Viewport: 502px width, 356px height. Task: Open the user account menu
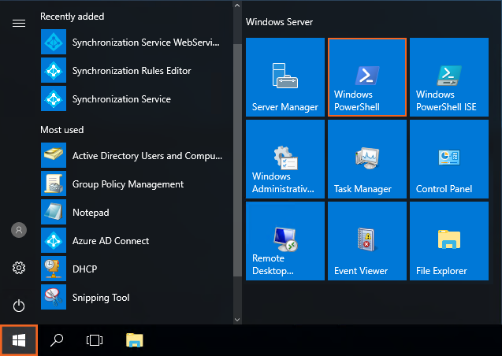pos(19,230)
